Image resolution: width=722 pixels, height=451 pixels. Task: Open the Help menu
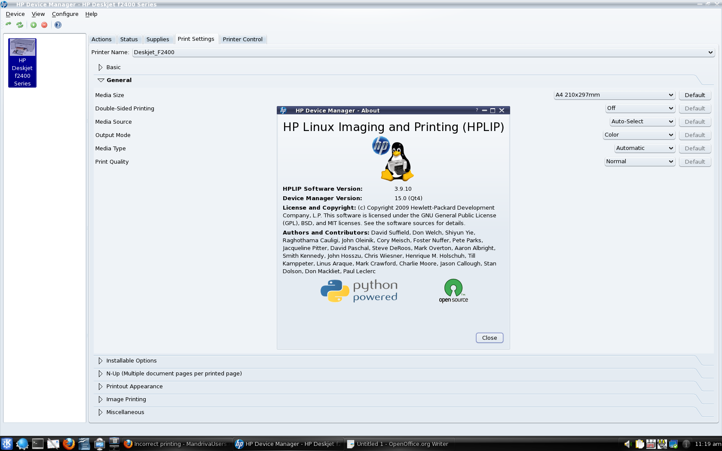(91, 14)
